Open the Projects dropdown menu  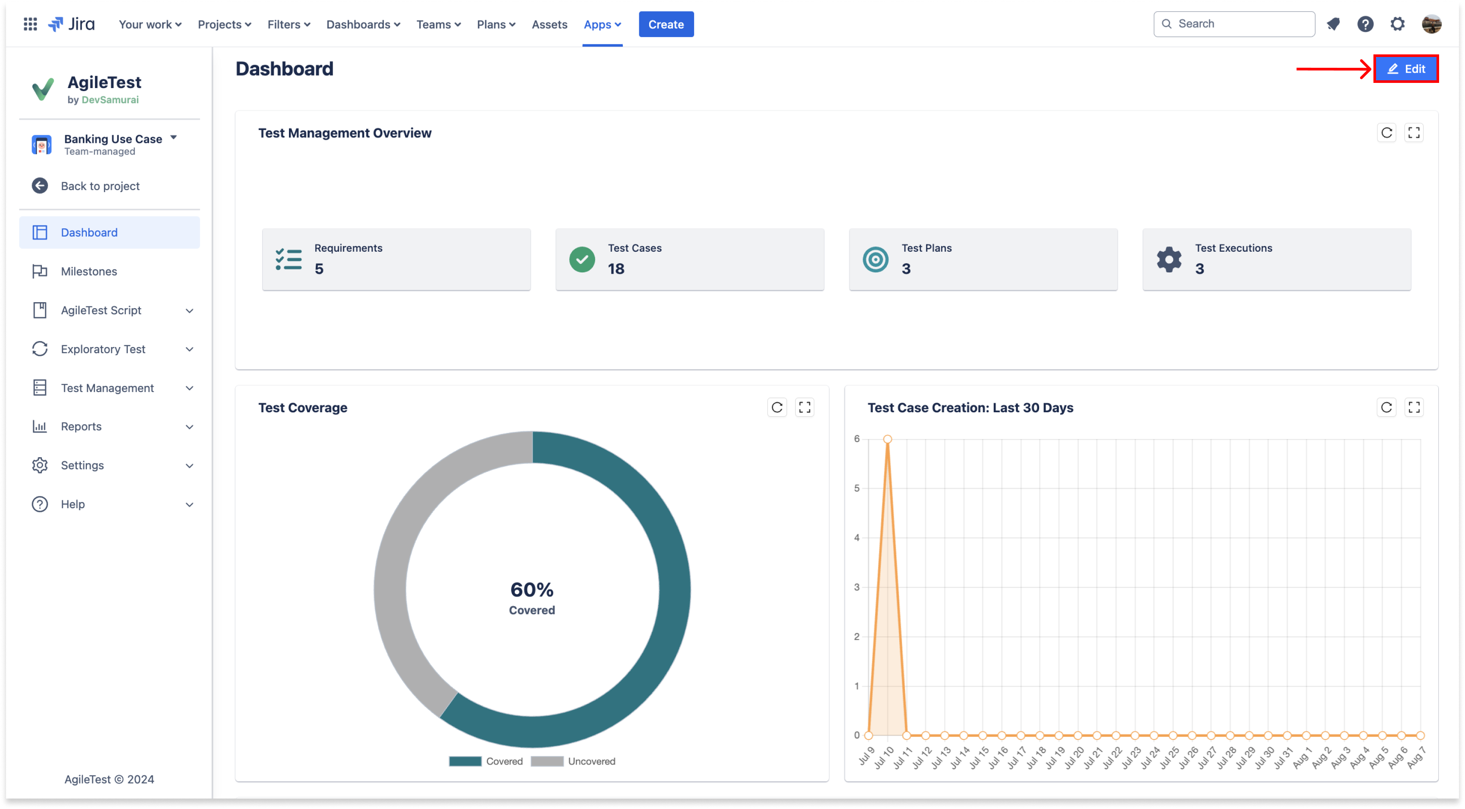pos(224,24)
